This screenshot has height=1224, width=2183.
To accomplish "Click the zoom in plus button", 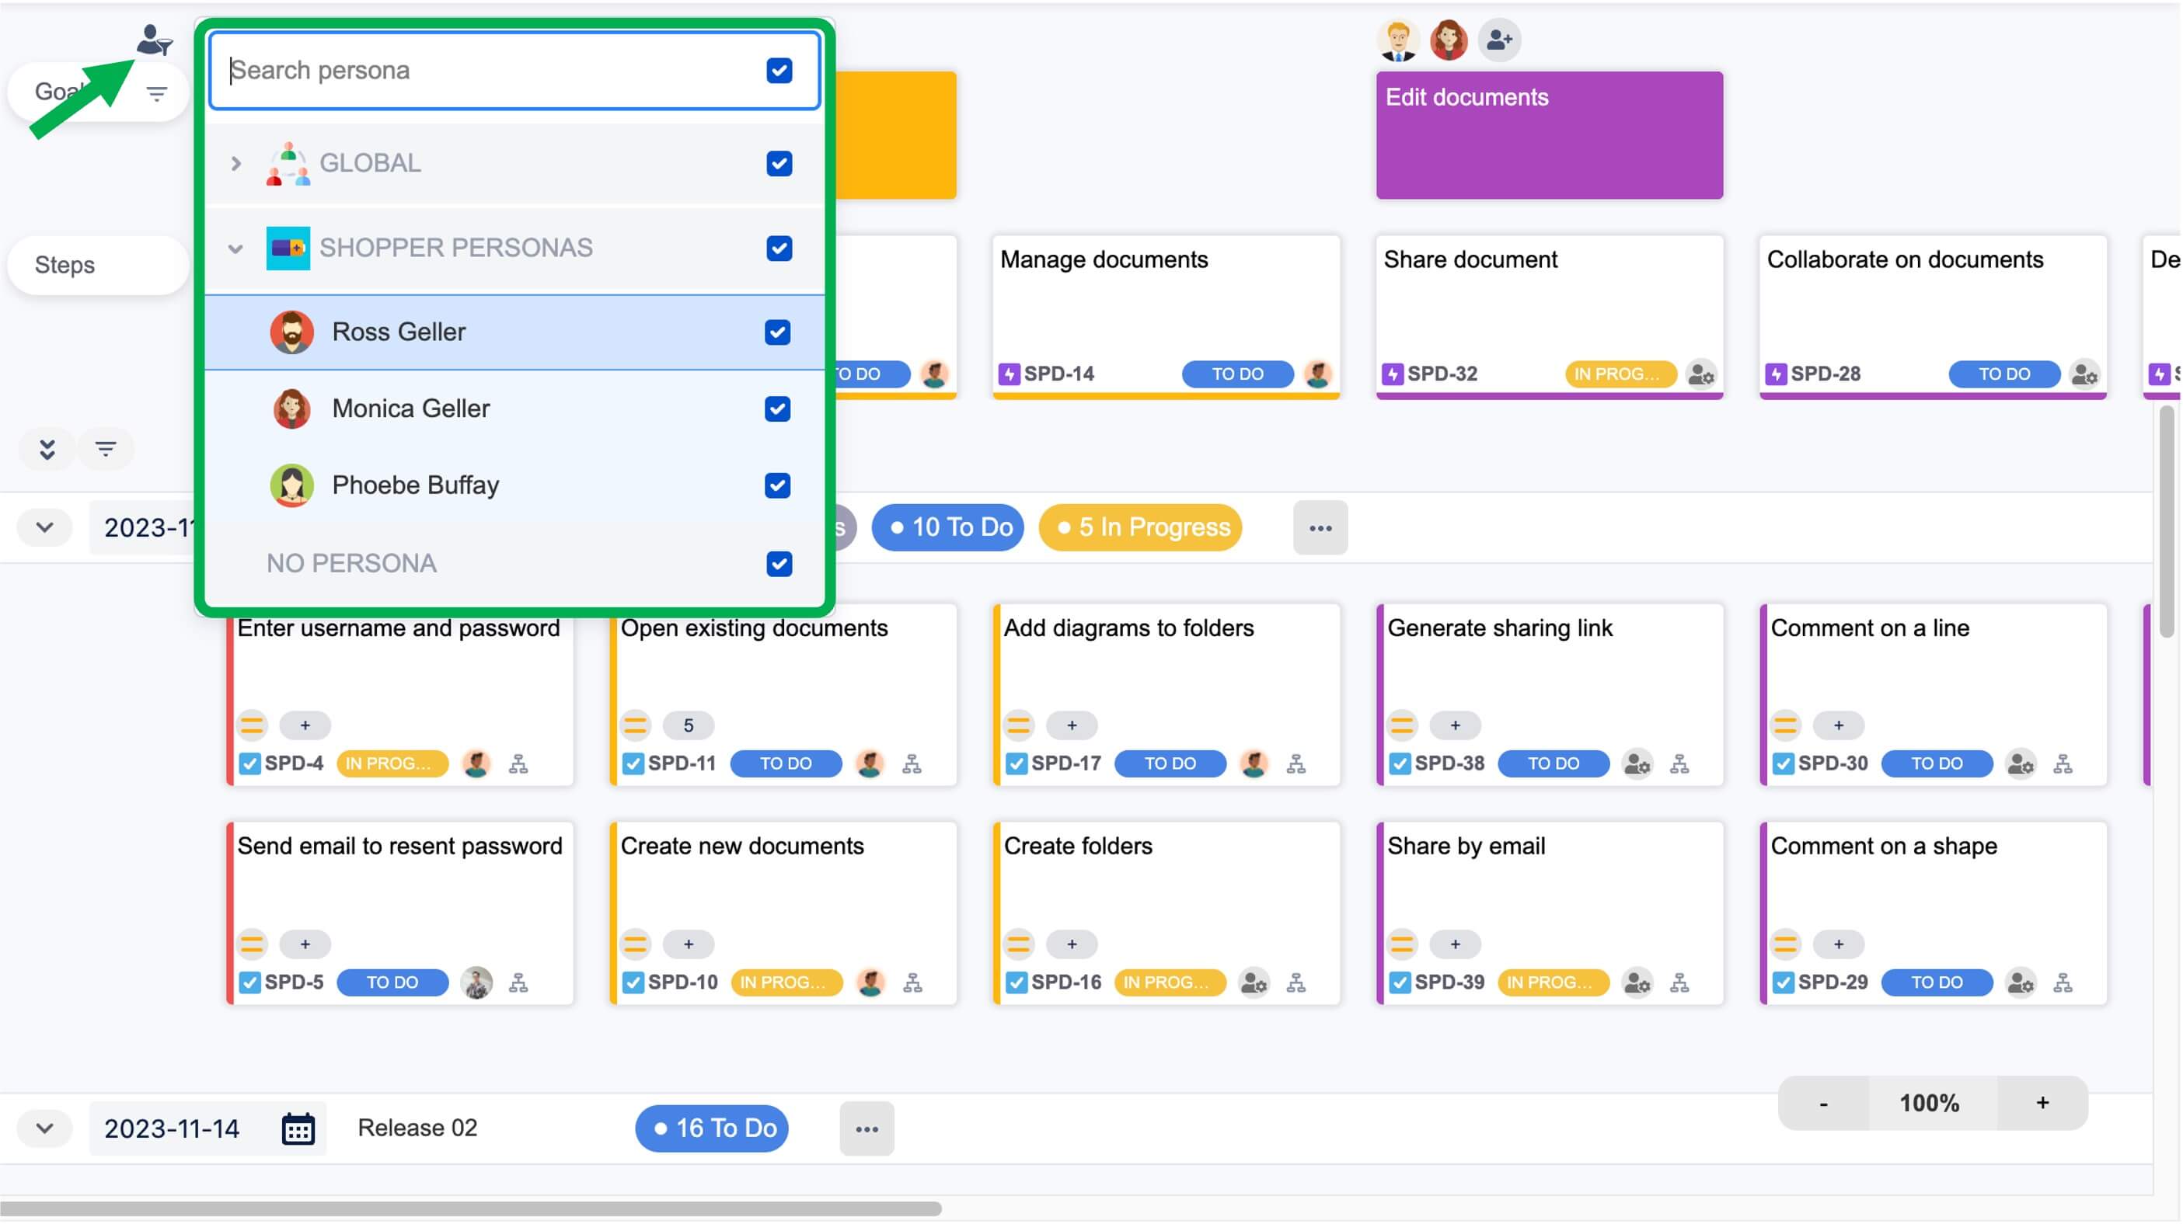I will pyautogui.click(x=2042, y=1104).
